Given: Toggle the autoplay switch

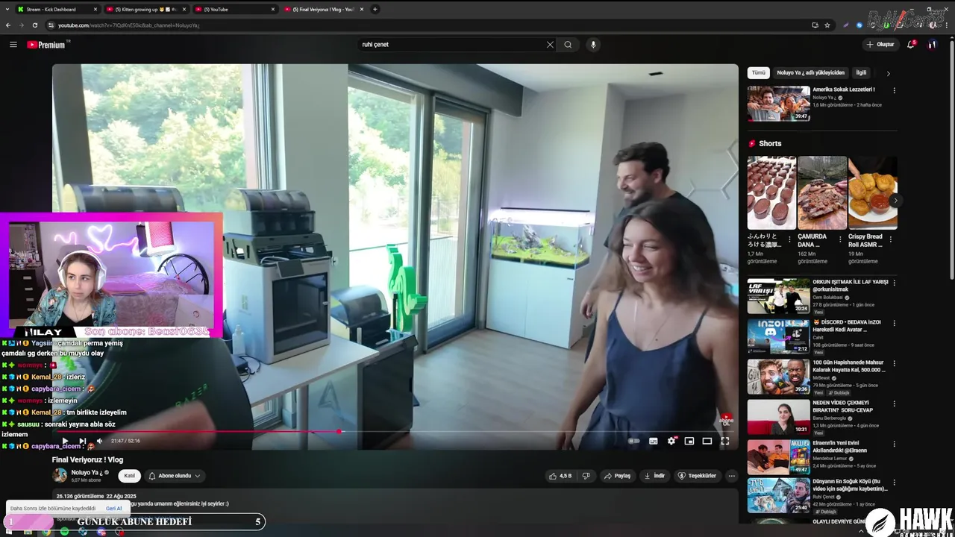Looking at the screenshot, I should (633, 441).
